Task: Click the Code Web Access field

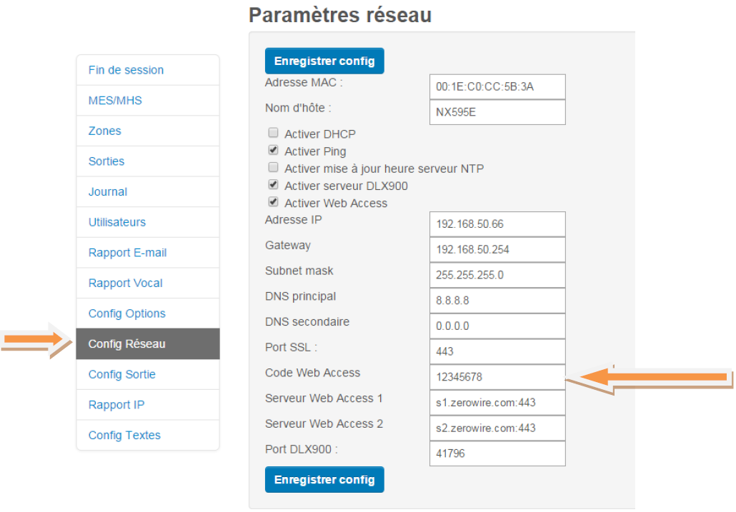Action: (x=497, y=377)
